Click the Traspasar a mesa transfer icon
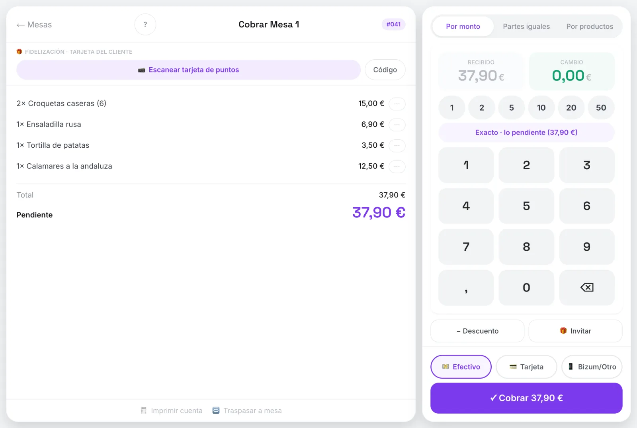 pos(216,410)
